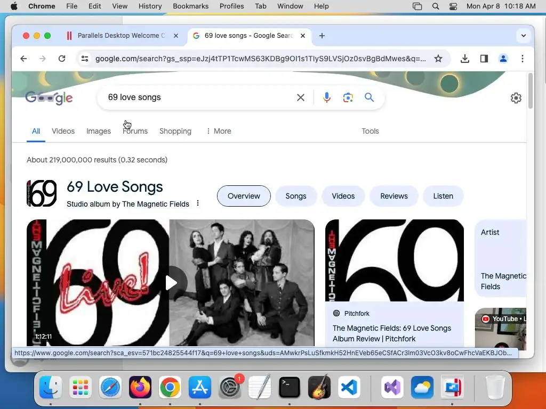Image resolution: width=546 pixels, height=409 pixels.
Task: Click the 69 album cover thumbnail
Action: point(42,193)
